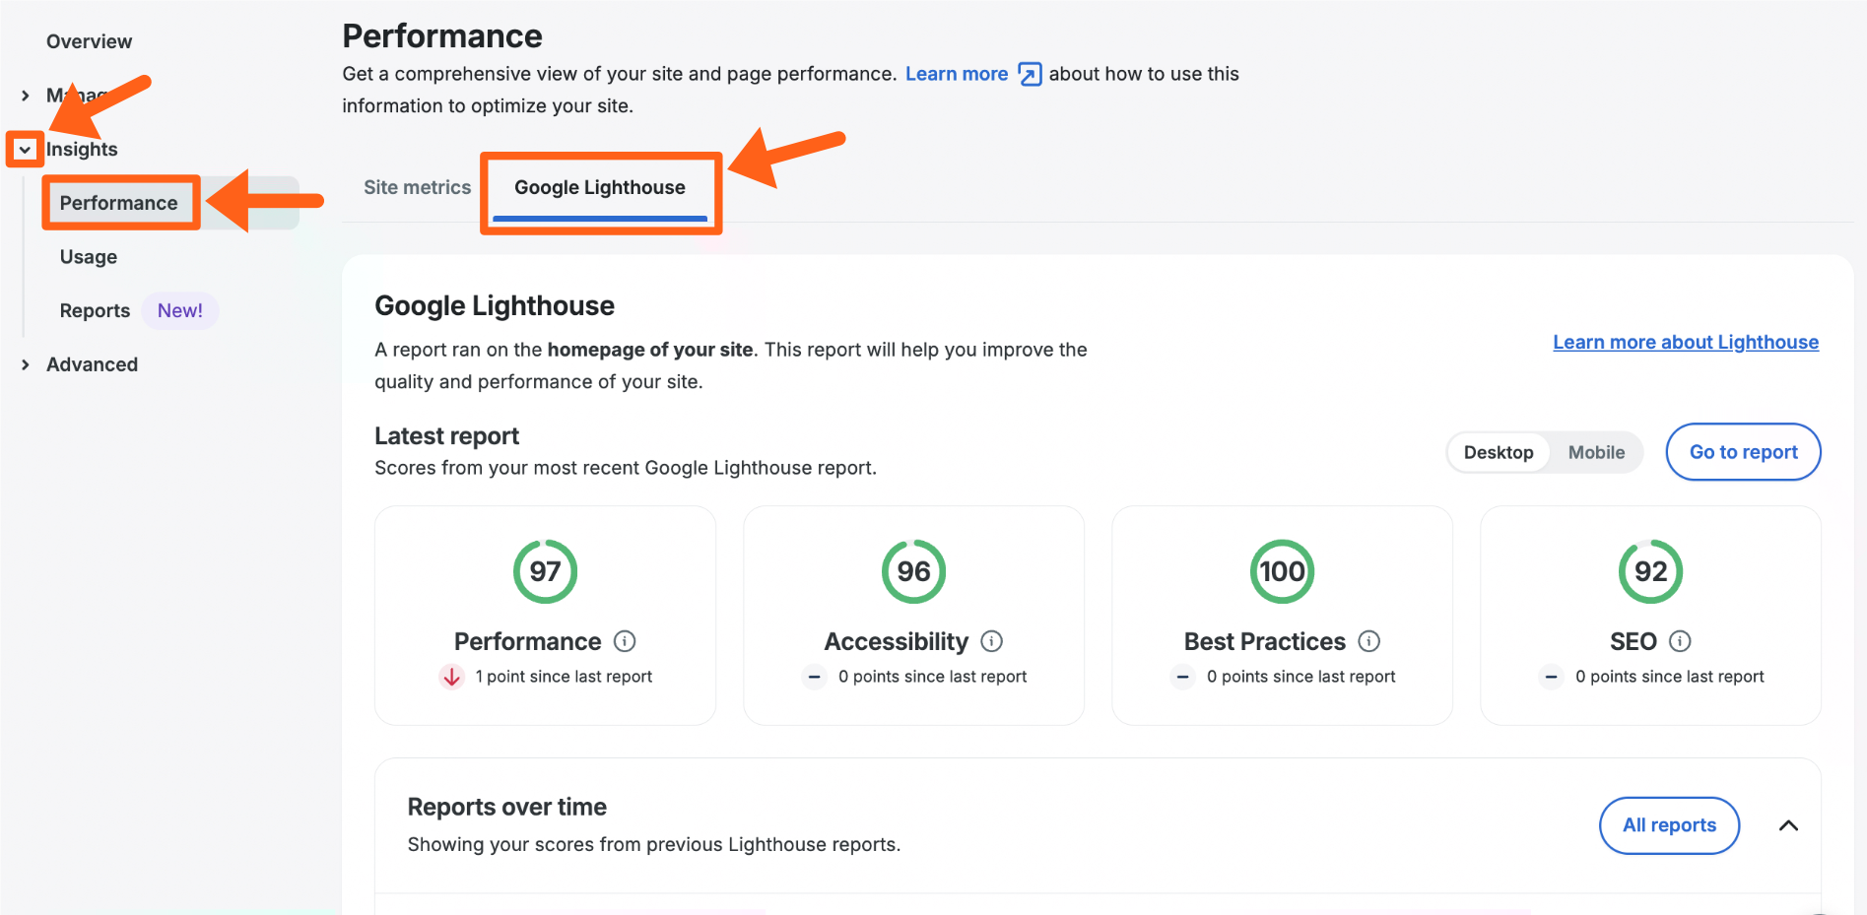The width and height of the screenshot is (1867, 915).
Task: Expand the Advanced sidebar section
Action: [x=26, y=364]
